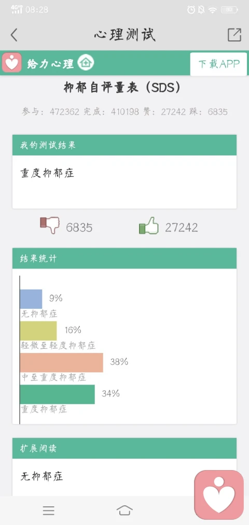Open the 无抑郁症 reading entry

point(42,476)
